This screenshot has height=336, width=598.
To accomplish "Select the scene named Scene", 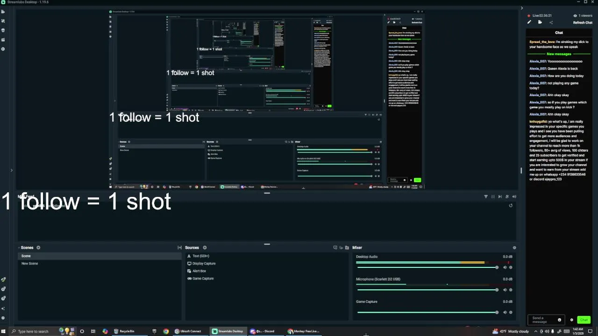I will tap(99, 256).
